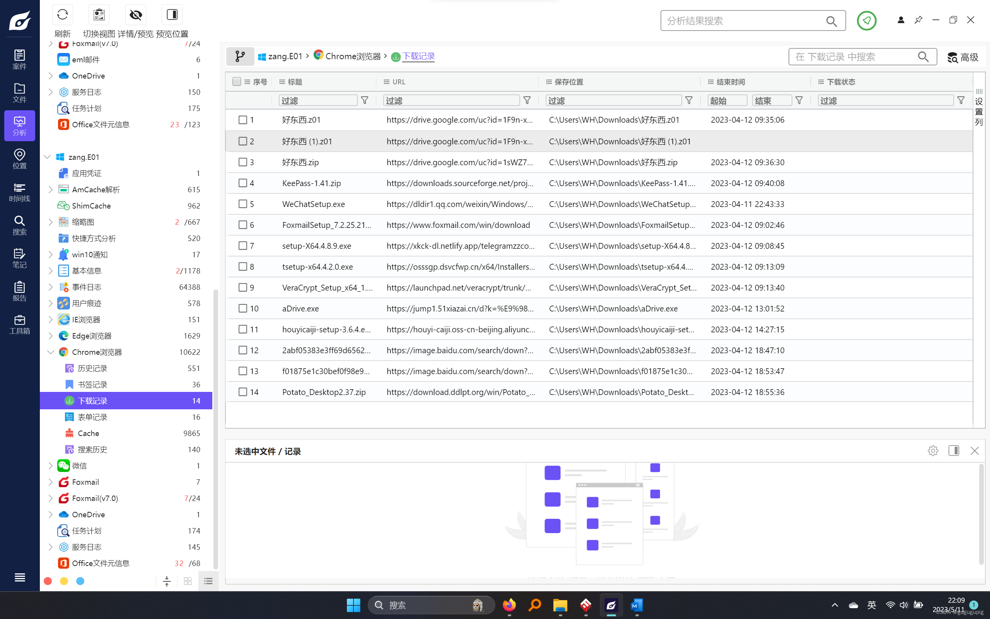
Task: Click the 高级 advanced search button
Action: pyautogui.click(x=963, y=57)
